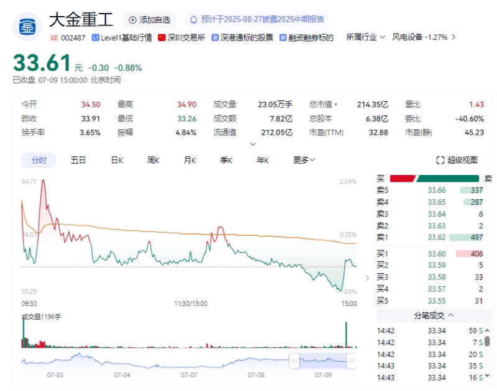Open the 更多 chart type dropdown
Image resolution: width=497 pixels, height=391 pixels.
pyautogui.click(x=302, y=160)
